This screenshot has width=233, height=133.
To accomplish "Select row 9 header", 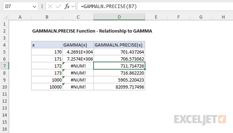I will [x=5, y=80].
